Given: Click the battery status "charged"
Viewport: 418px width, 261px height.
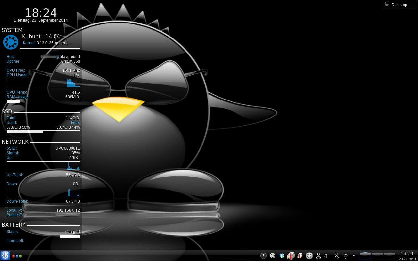Looking at the screenshot, I should (x=72, y=232).
